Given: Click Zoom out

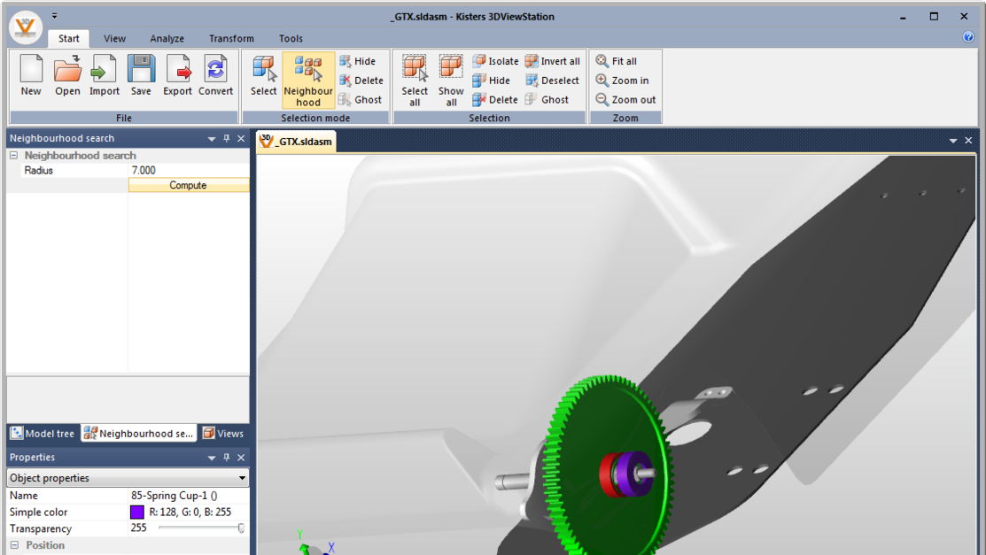Looking at the screenshot, I should 625,99.
